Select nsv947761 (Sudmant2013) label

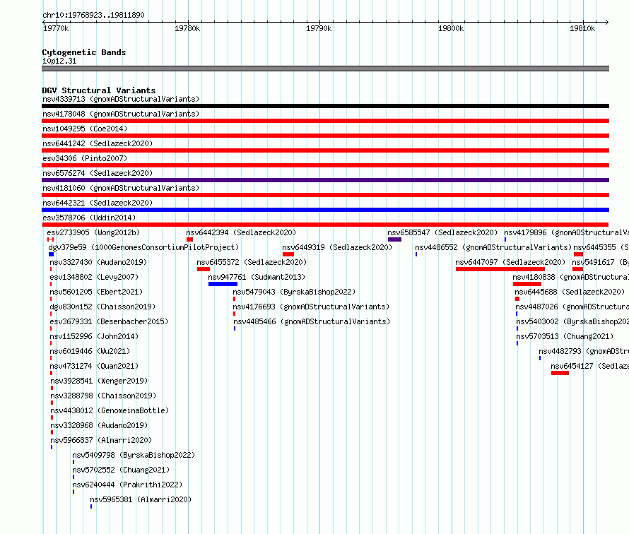(257, 277)
